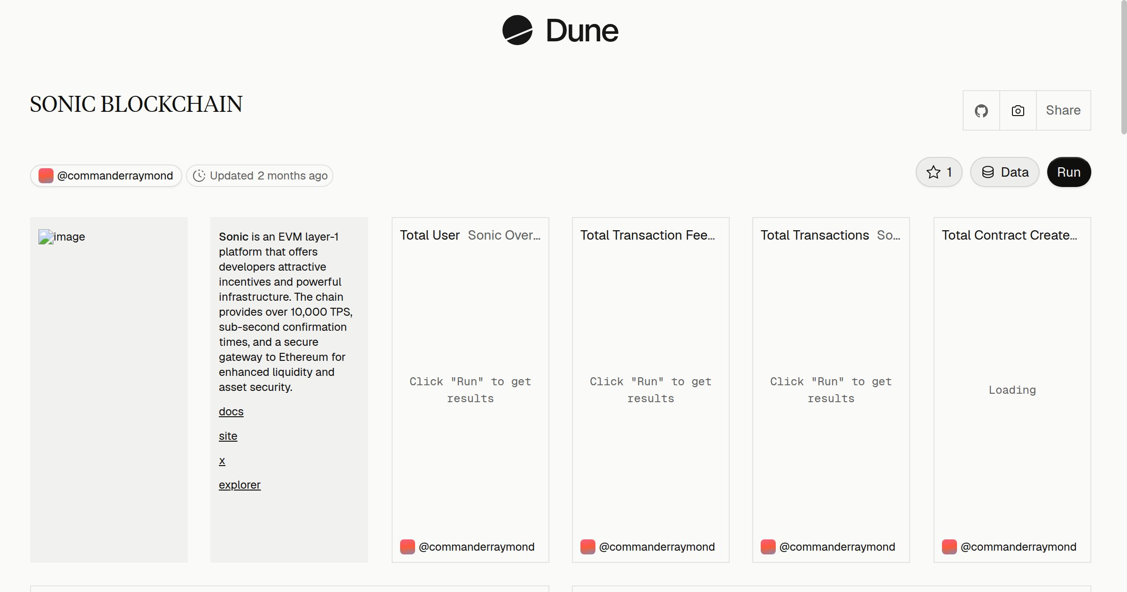1127x592 pixels.
Task: Open @commanderraymond in Total Contract Create card
Action: pos(1019,547)
